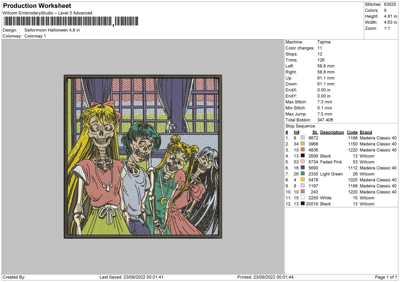Click the yellow swatch in row 8

303,180
